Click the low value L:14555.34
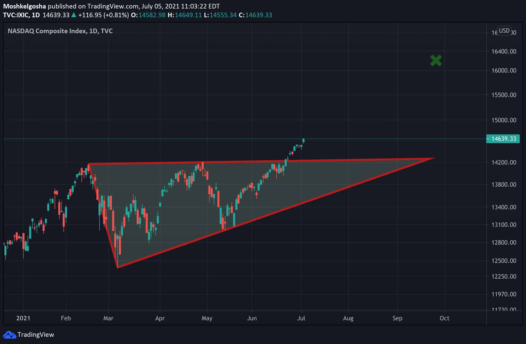Image resolution: width=526 pixels, height=344 pixels. (x=220, y=15)
